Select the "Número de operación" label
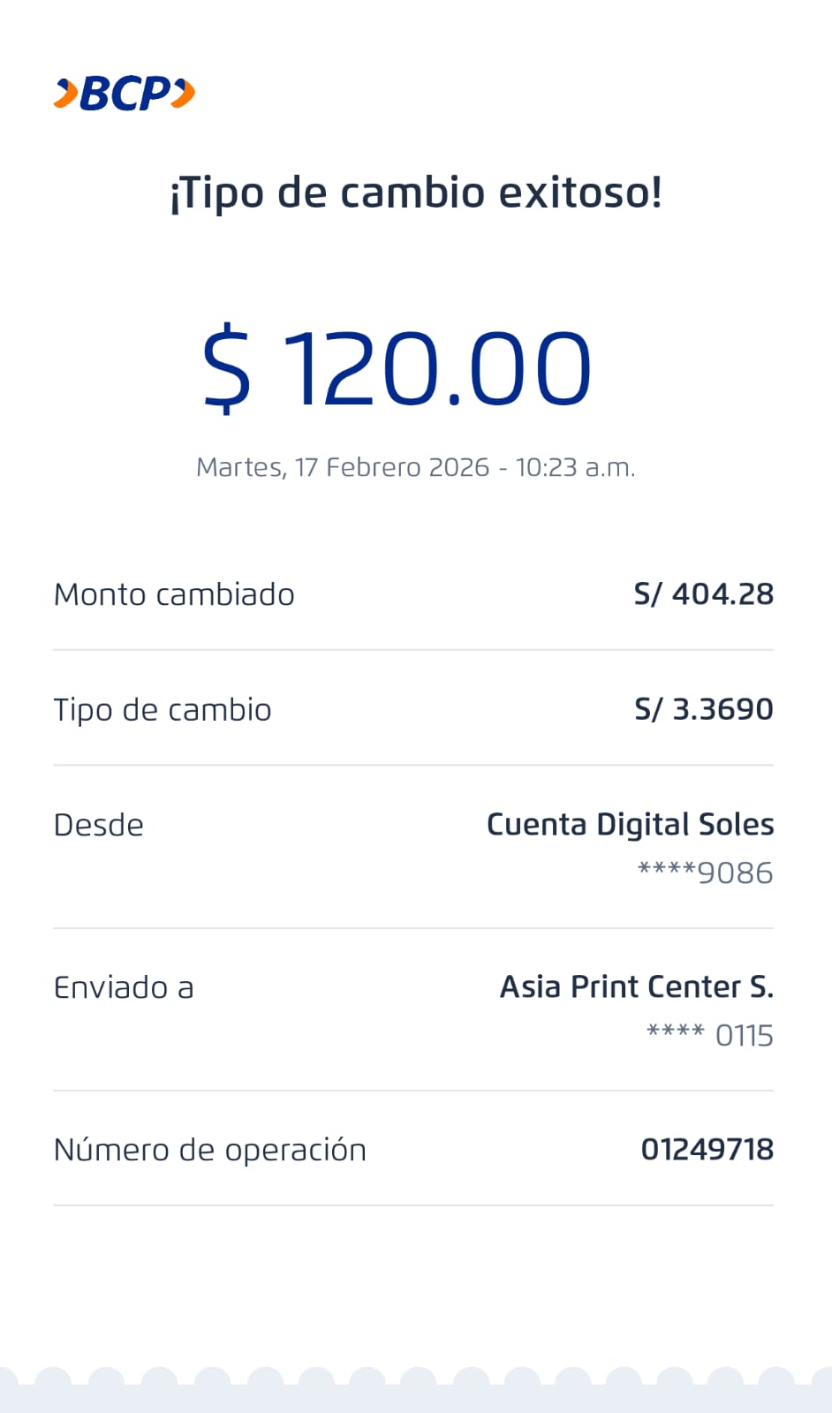The width and height of the screenshot is (832, 1413). pos(209,1150)
